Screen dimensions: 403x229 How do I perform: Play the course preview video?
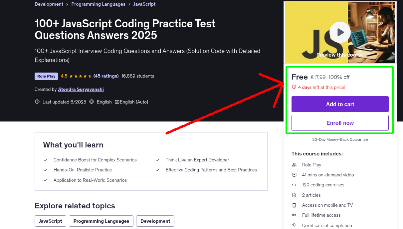point(340,32)
